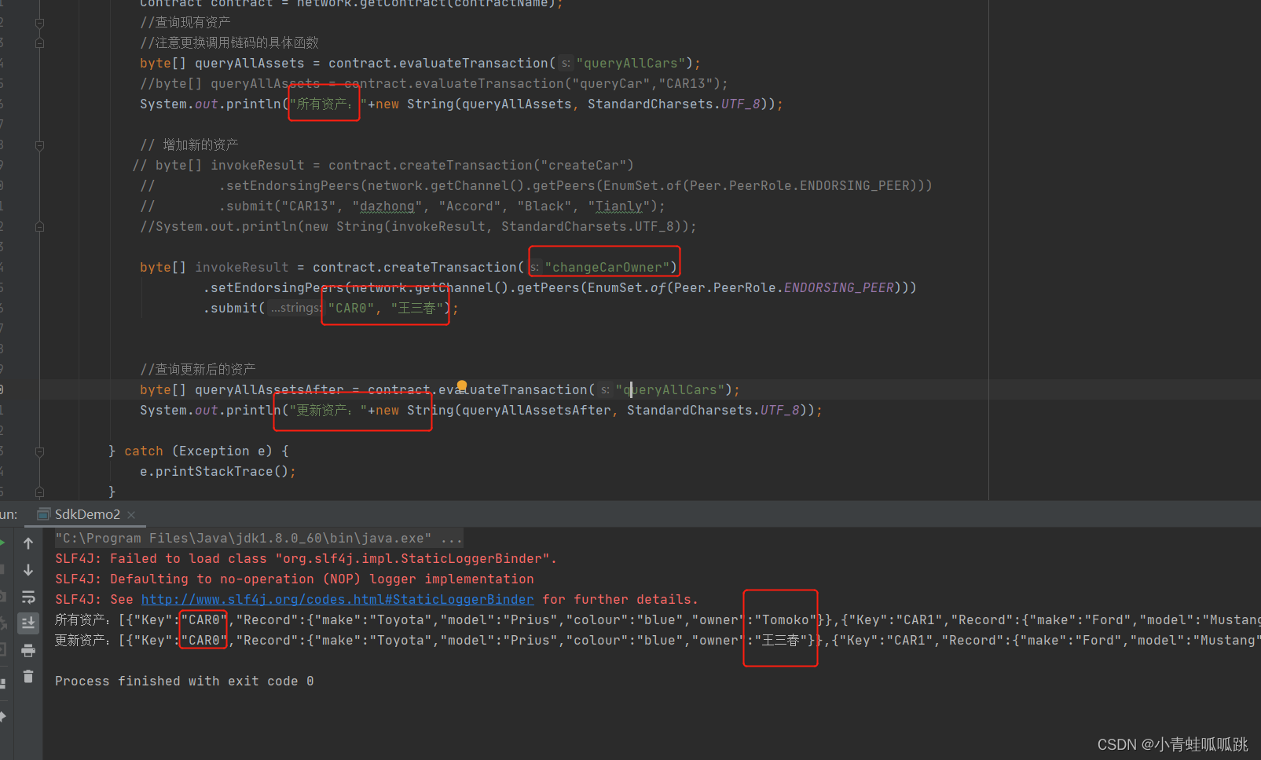Toggle the code fold arrow beside the catch block
The image size is (1261, 760).
pos(39,451)
